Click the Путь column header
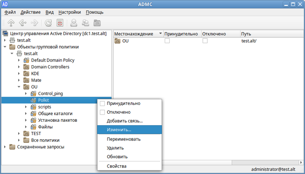 coord(272,34)
